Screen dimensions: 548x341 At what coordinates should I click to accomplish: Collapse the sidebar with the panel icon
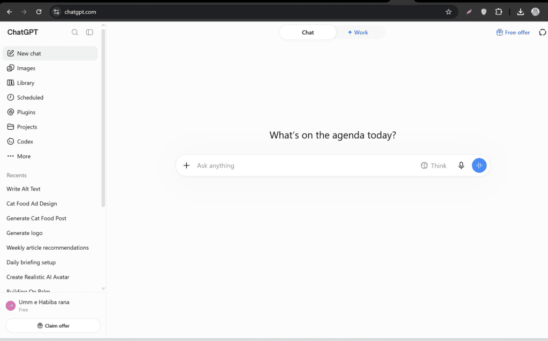(89, 32)
